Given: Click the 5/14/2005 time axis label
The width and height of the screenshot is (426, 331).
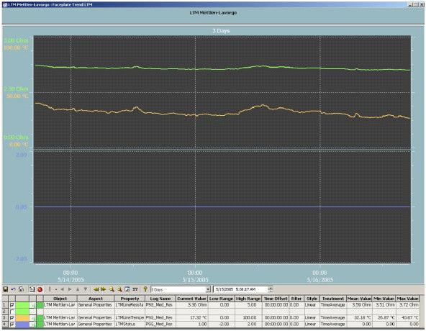Looking at the screenshot, I should click(71, 280).
